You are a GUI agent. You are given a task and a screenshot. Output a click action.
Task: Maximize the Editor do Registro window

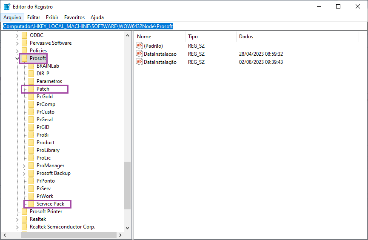click(x=338, y=6)
